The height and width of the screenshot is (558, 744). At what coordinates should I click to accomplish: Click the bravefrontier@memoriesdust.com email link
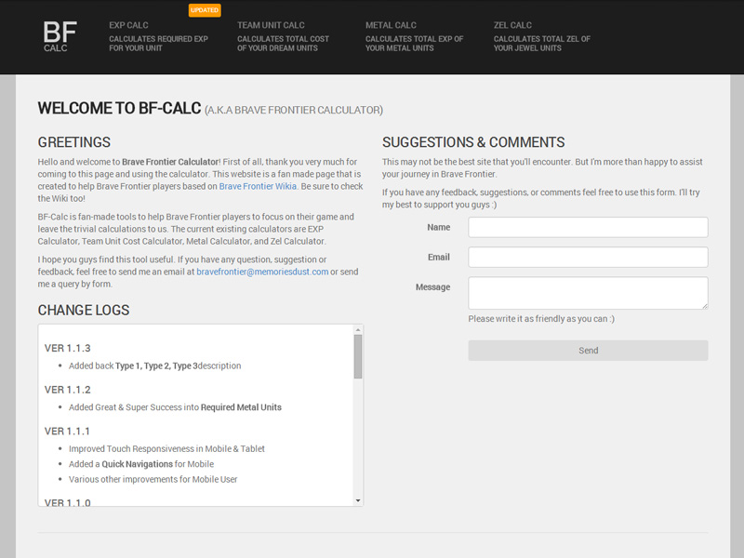262,272
